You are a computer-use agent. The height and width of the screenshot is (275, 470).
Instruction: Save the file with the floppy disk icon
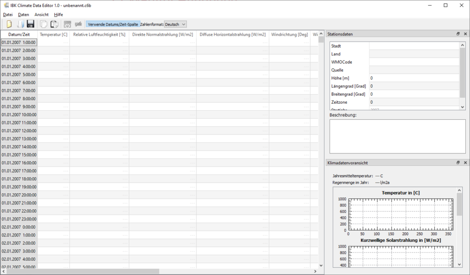coord(31,24)
